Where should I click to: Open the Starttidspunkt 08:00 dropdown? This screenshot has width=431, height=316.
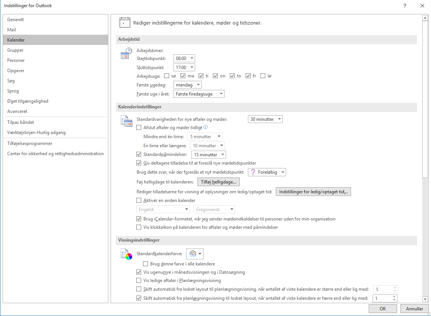(184, 58)
